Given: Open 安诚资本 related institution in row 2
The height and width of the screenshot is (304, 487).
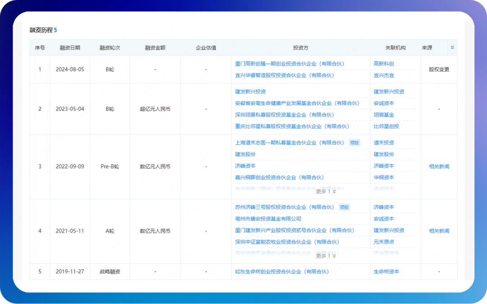Looking at the screenshot, I should [384, 103].
